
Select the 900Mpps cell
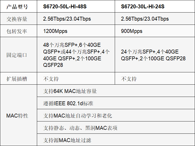tap(132, 31)
